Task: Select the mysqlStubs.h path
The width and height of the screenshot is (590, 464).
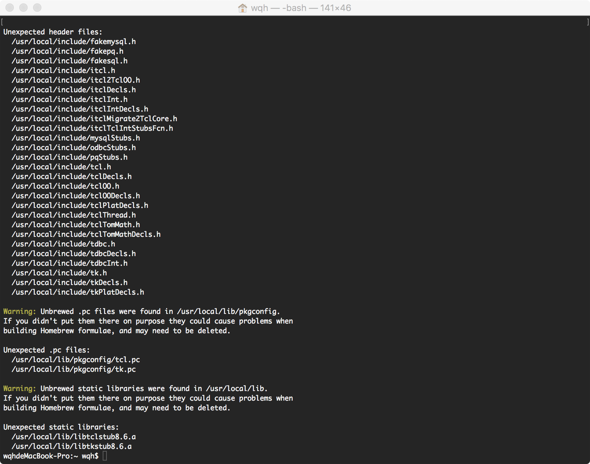Action: pyautogui.click(x=76, y=138)
